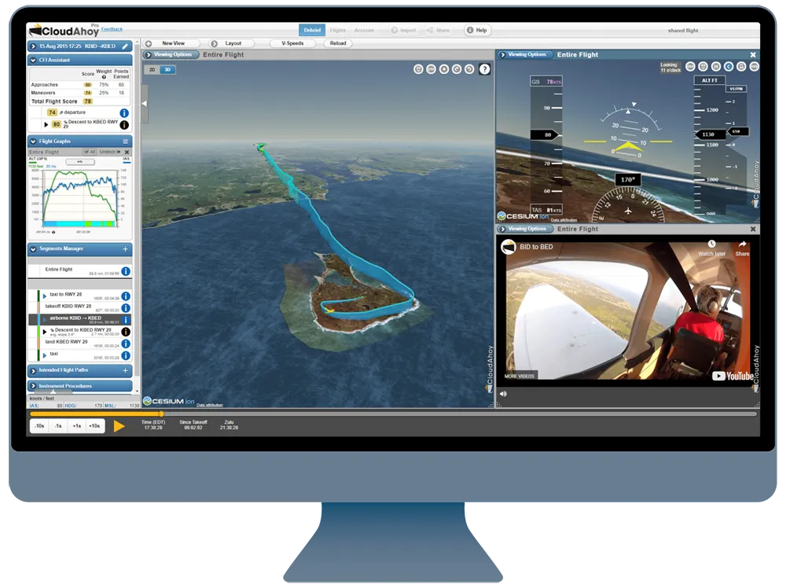The image size is (786, 588).
Task: Expand Descent to KBED RWY 29 score row
Action: click(46, 124)
